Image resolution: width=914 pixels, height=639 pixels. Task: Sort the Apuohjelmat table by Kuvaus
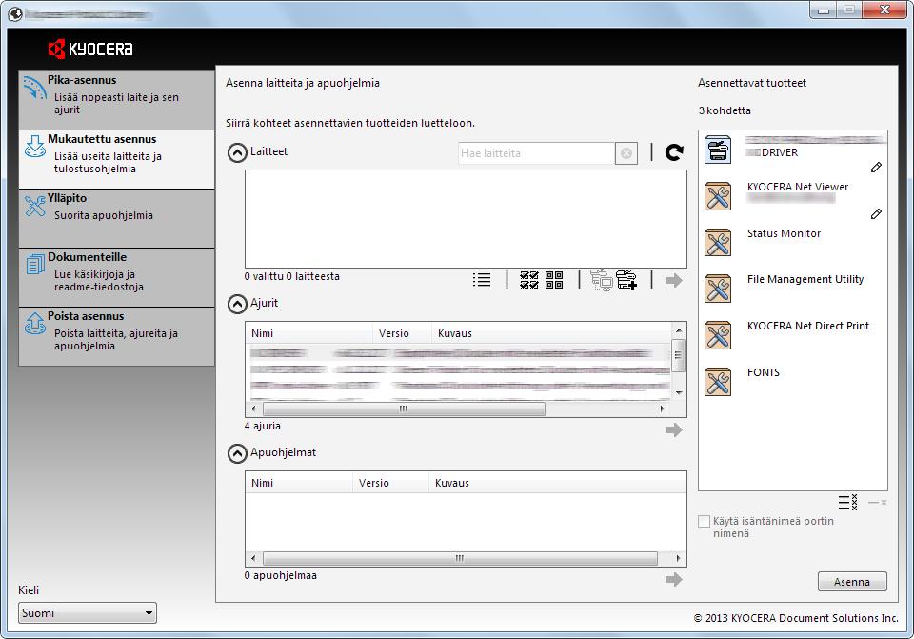pos(557,483)
